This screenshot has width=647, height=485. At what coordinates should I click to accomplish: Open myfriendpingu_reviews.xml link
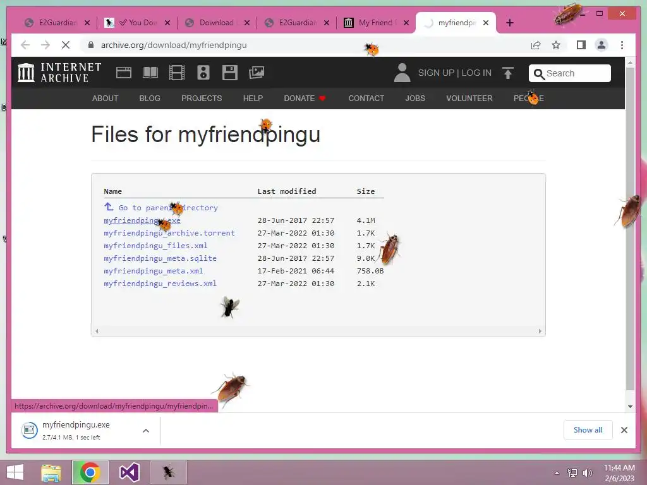tap(160, 284)
